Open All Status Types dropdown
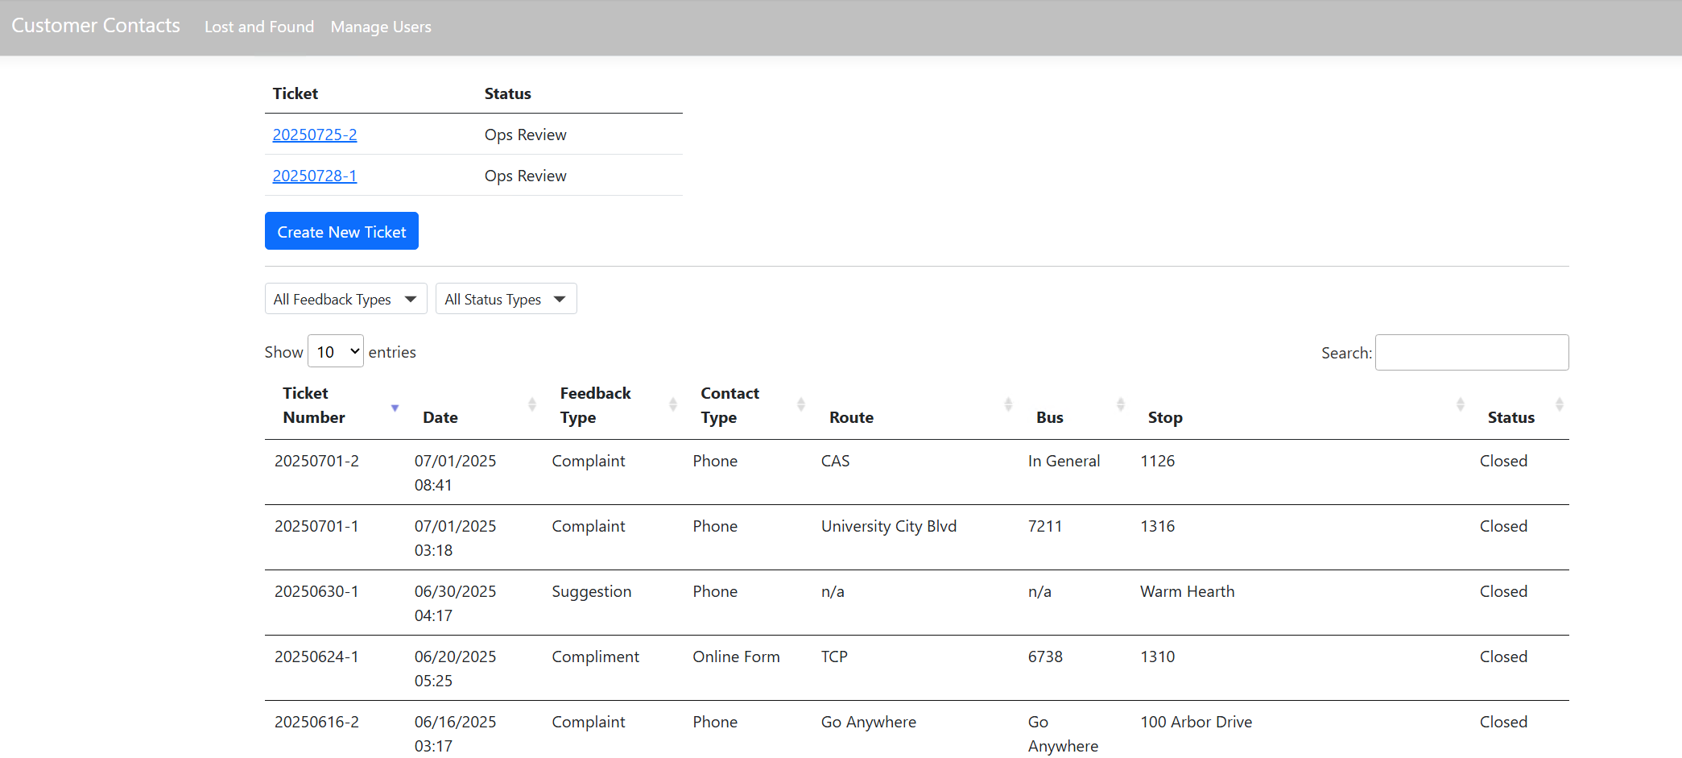 click(x=506, y=299)
